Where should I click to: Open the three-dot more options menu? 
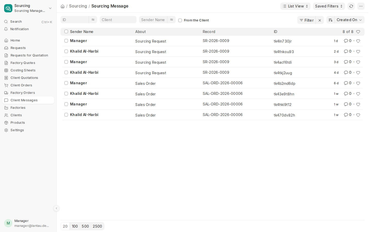(361, 6)
